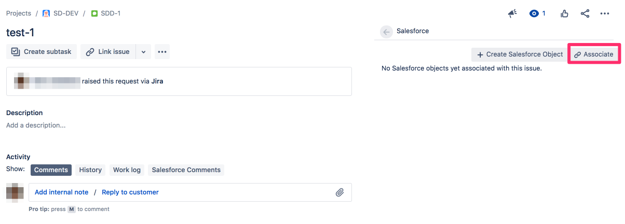Click Create Salesforce Object button
The width and height of the screenshot is (625, 224).
click(520, 54)
